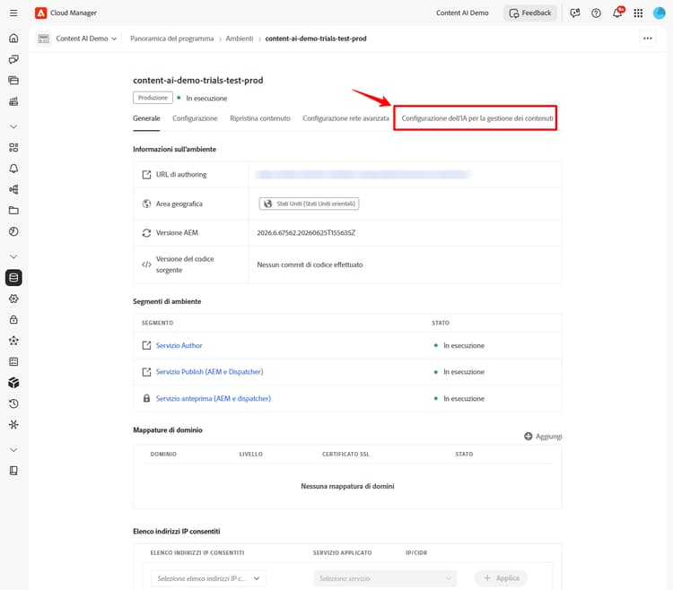
Task: Open the user profile avatar
Action: pos(659,13)
